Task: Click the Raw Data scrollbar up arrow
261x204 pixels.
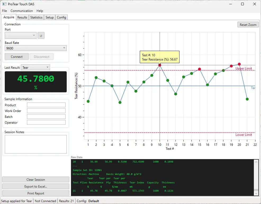Action: point(256,162)
